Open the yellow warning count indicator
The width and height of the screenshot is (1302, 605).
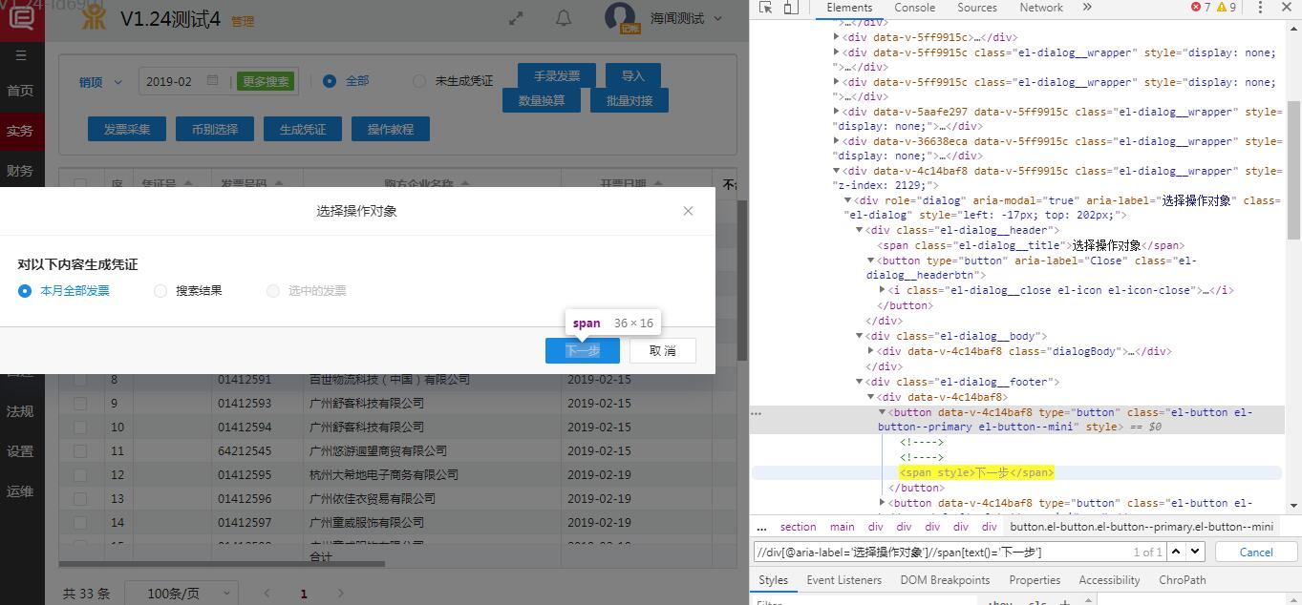1226,7
